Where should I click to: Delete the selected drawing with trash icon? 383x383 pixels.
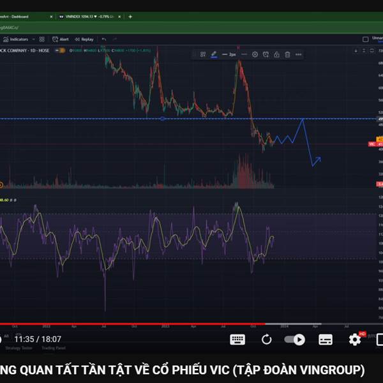coord(287,54)
